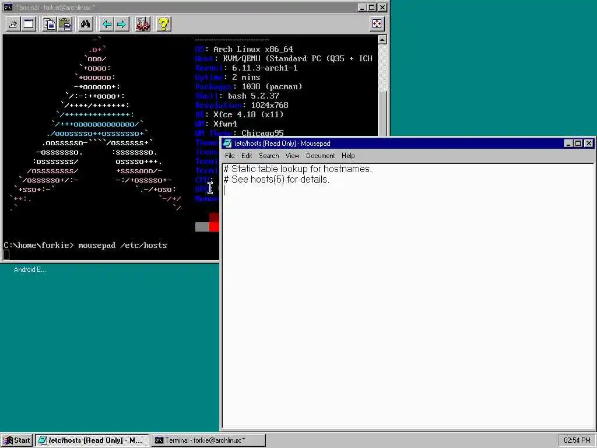
Task: Click the Terminal prompt cursor block
Action: 6,255
